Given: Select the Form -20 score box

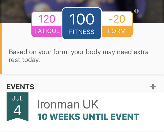Looking at the screenshot, I should (x=117, y=24).
